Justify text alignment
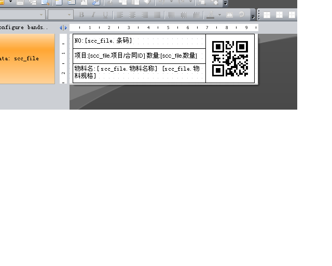Screen dimensions: 332x266 tap(157, 15)
